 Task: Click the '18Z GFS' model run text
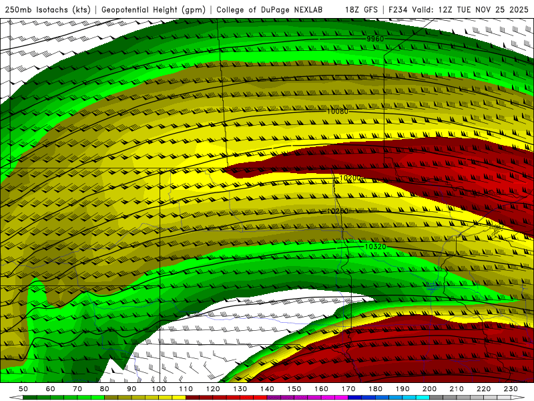point(361,9)
